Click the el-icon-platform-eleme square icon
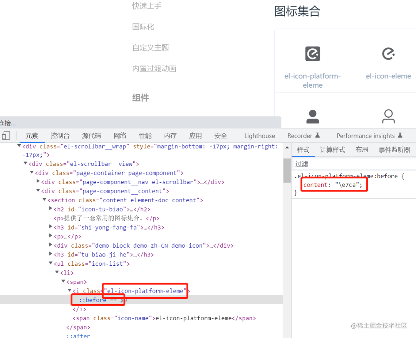This screenshot has width=416, height=338. (x=312, y=54)
